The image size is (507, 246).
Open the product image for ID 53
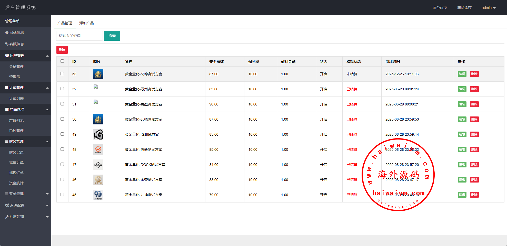(98, 74)
